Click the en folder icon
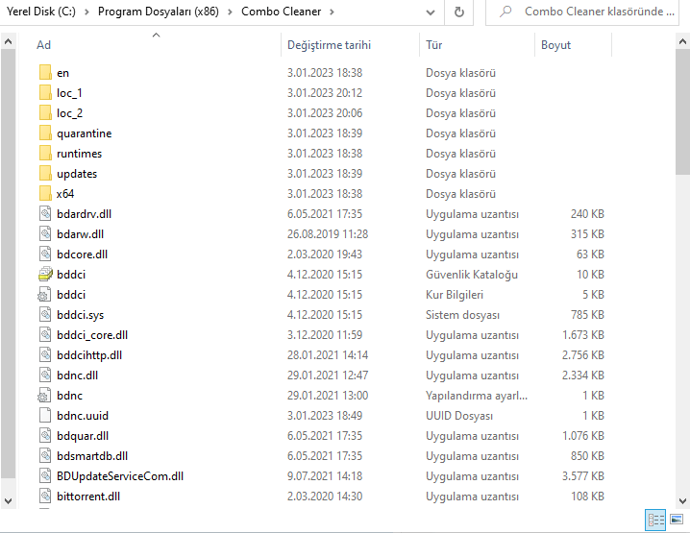 [x=45, y=73]
